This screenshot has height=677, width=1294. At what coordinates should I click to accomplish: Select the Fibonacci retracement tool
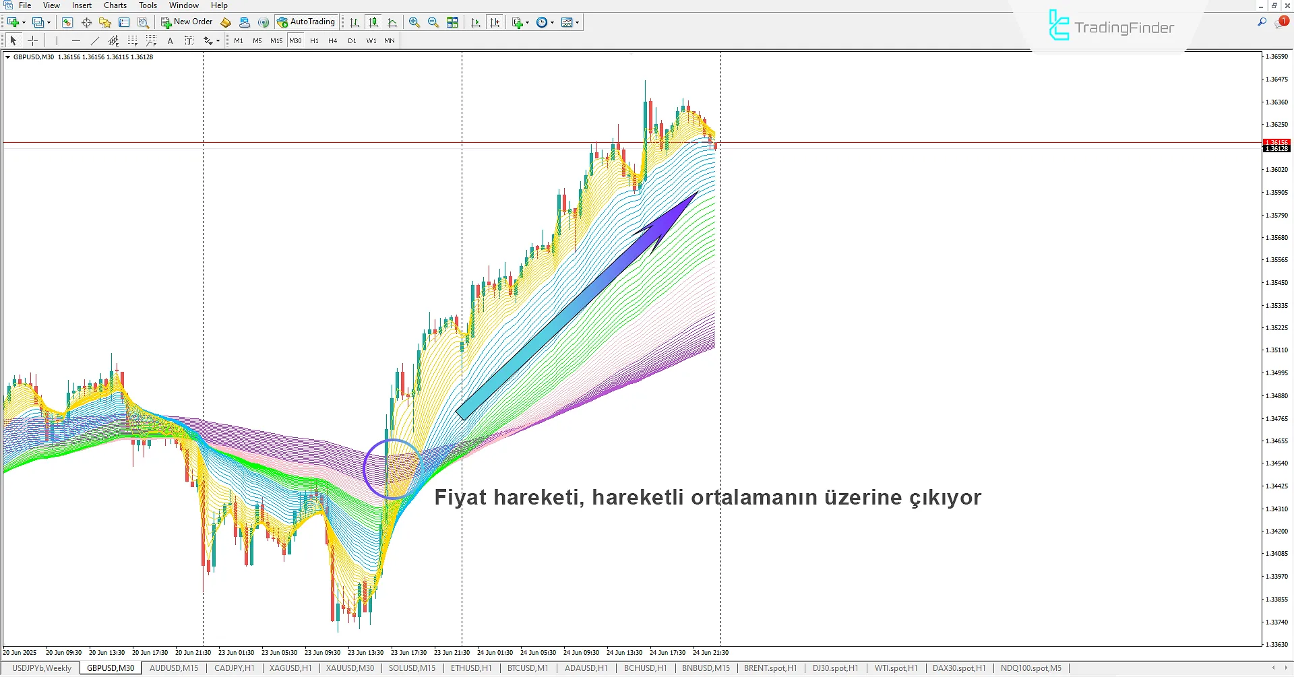[x=133, y=40]
